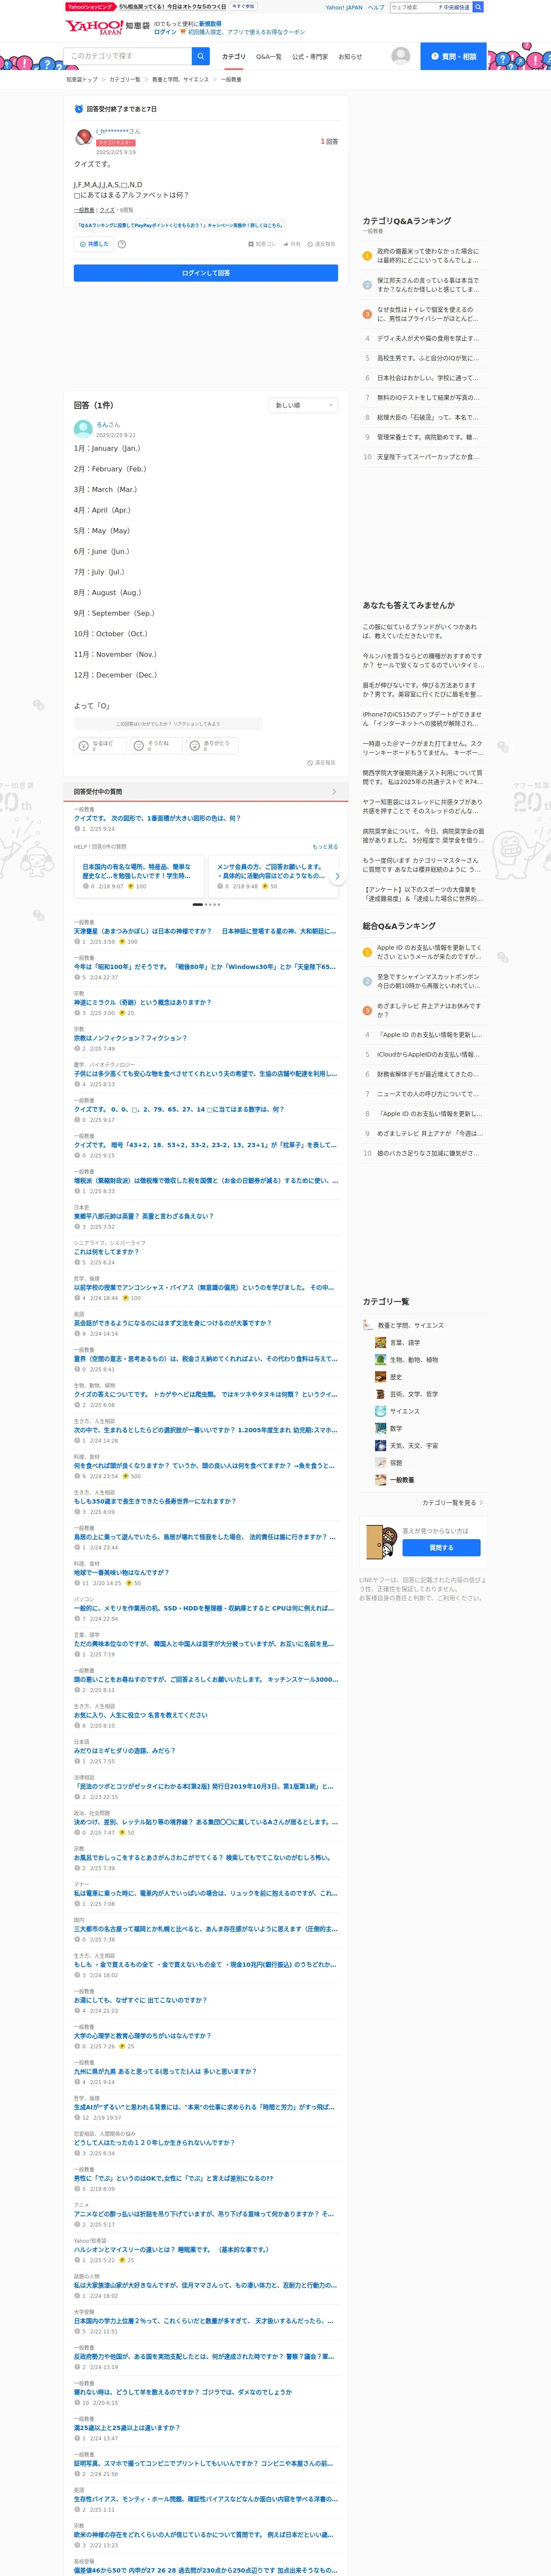The height and width of the screenshot is (2576, 551).
Task: Open question これは何をしてますか？
Action: [x=106, y=1251]
